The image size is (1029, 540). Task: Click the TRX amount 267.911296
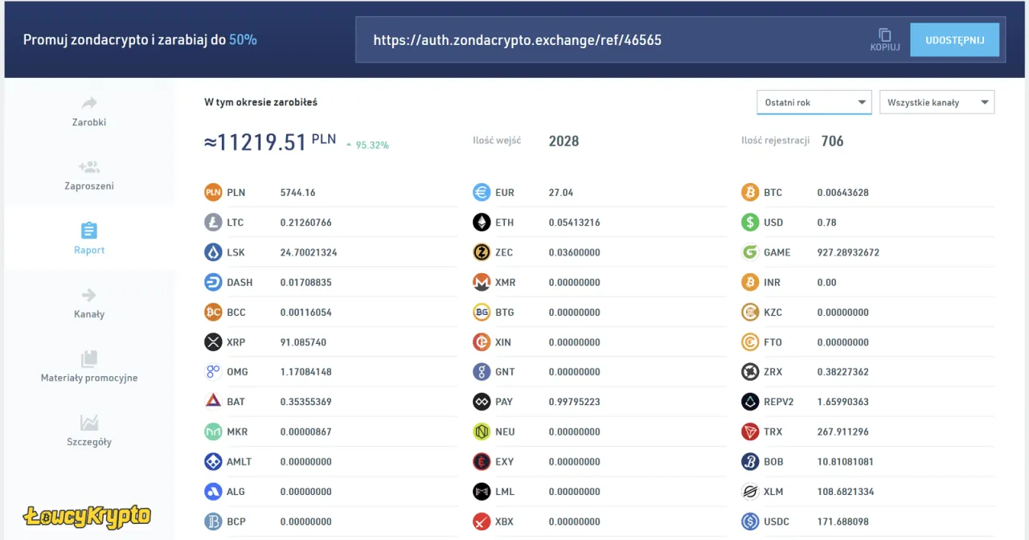point(842,432)
